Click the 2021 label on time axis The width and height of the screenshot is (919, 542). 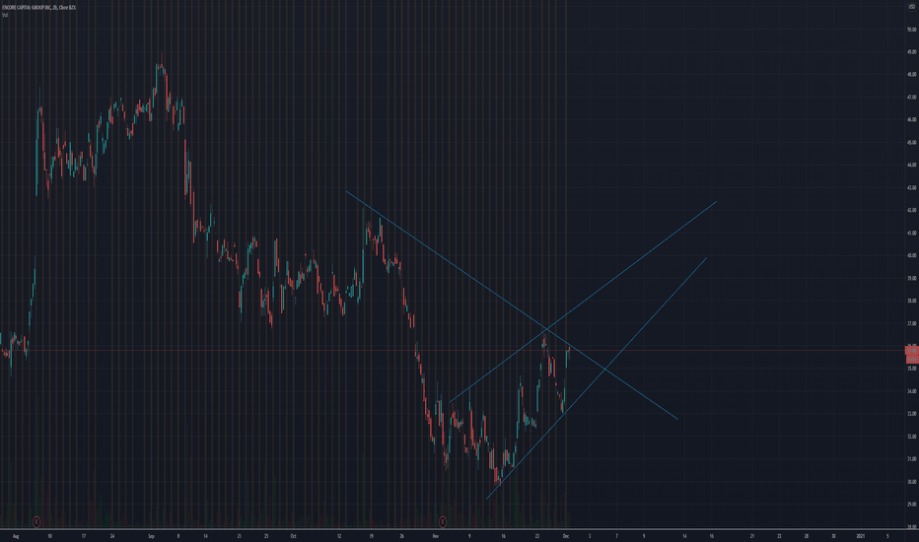[861, 536]
